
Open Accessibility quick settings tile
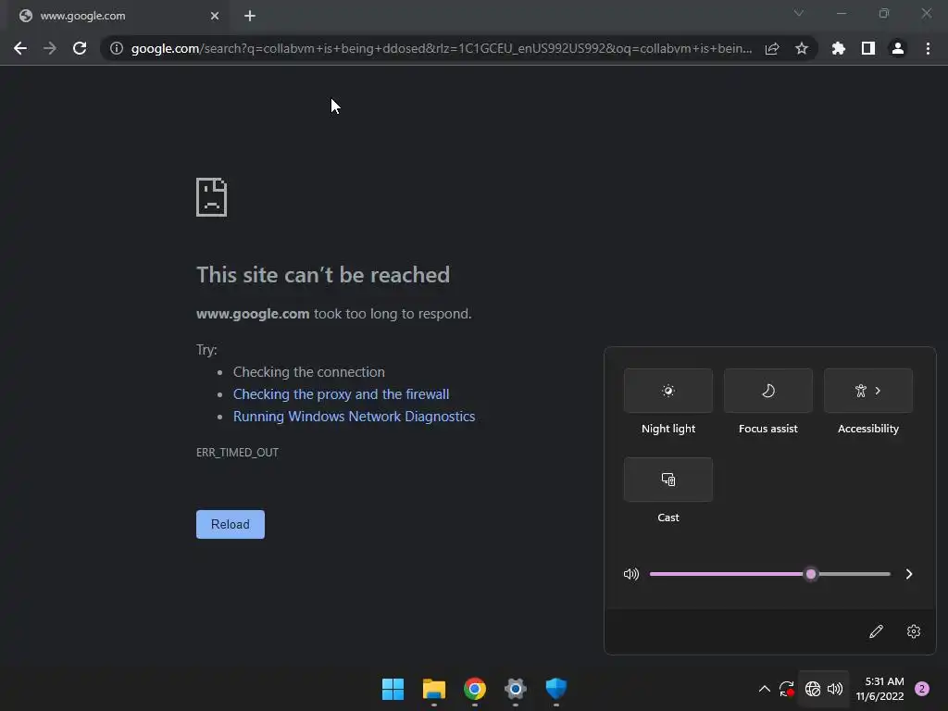[868, 391]
